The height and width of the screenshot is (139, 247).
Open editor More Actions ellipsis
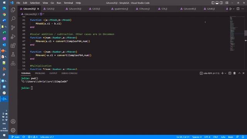coord(243,9)
